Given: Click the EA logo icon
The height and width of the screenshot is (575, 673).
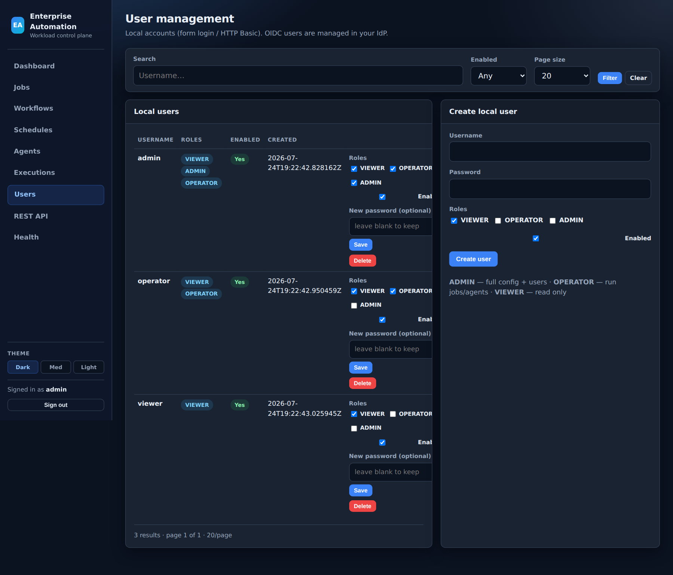Looking at the screenshot, I should pos(18,25).
